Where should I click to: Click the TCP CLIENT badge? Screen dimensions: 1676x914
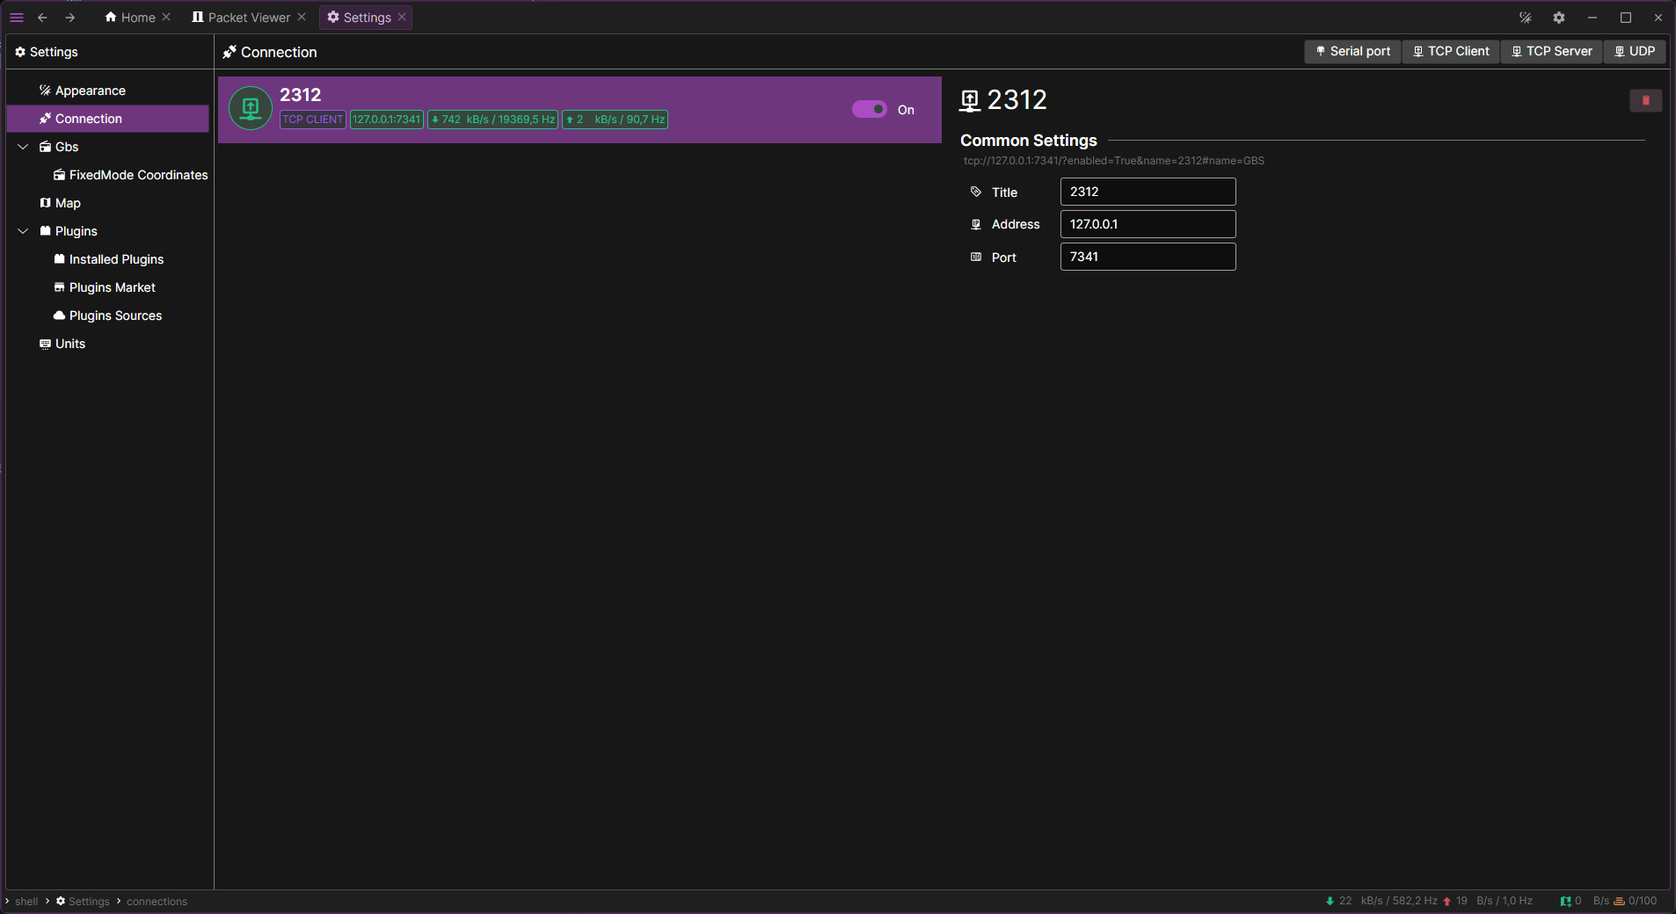(313, 120)
